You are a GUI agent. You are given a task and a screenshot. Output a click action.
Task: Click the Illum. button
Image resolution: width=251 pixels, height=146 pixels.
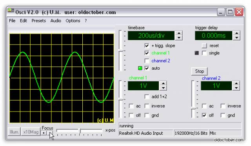point(14,132)
